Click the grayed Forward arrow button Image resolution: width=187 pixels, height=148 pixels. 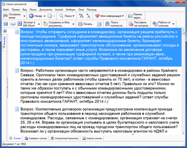click(x=49, y=16)
